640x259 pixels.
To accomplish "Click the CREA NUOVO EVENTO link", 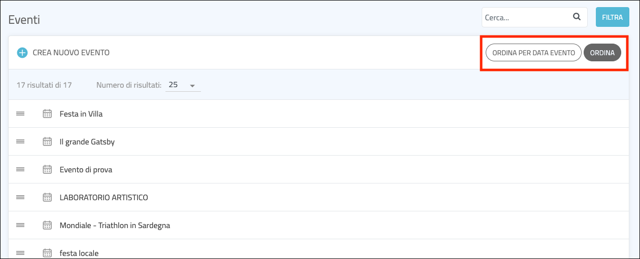I will (71, 53).
